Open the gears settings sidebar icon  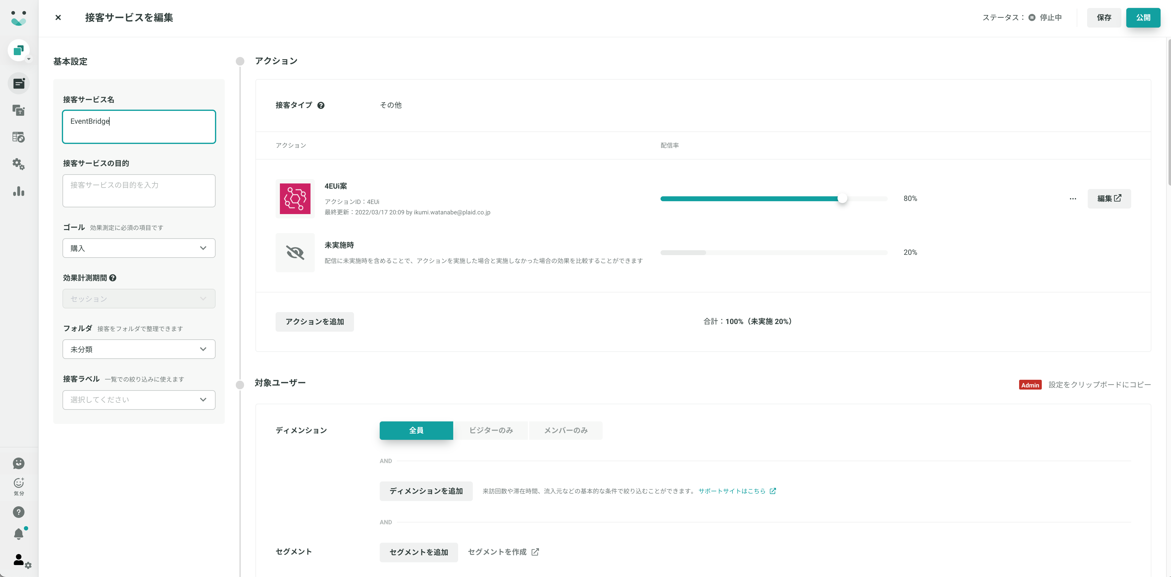[x=19, y=164]
